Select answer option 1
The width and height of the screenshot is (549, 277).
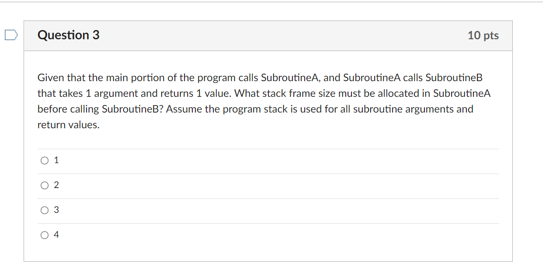pyautogui.click(x=44, y=160)
